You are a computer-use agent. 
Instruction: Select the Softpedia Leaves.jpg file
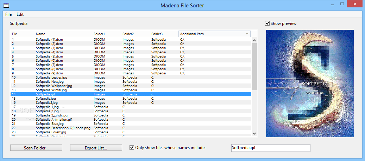click(x=131, y=77)
